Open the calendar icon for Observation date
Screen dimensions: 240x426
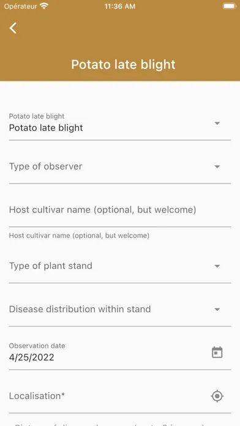pyautogui.click(x=217, y=353)
